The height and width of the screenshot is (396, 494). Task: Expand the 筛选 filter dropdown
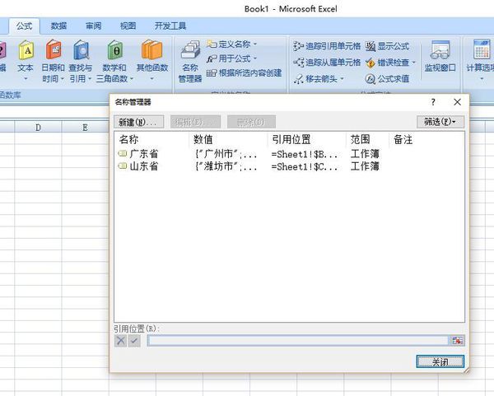[x=440, y=122]
